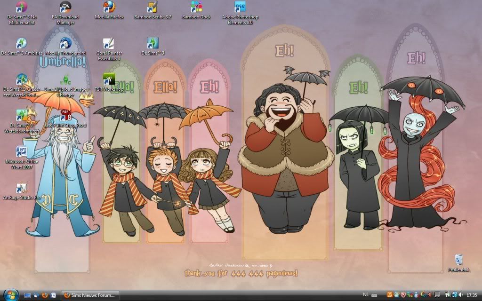
Task: Click the 17:35 taskbar clock
Action: coord(472,295)
